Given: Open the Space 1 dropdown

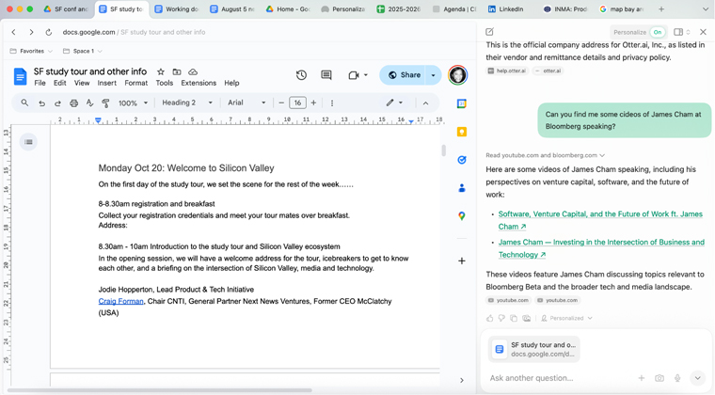Looking at the screenshot, I should pyautogui.click(x=82, y=51).
